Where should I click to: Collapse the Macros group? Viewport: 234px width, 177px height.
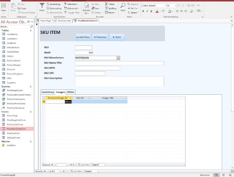(x=31, y=142)
